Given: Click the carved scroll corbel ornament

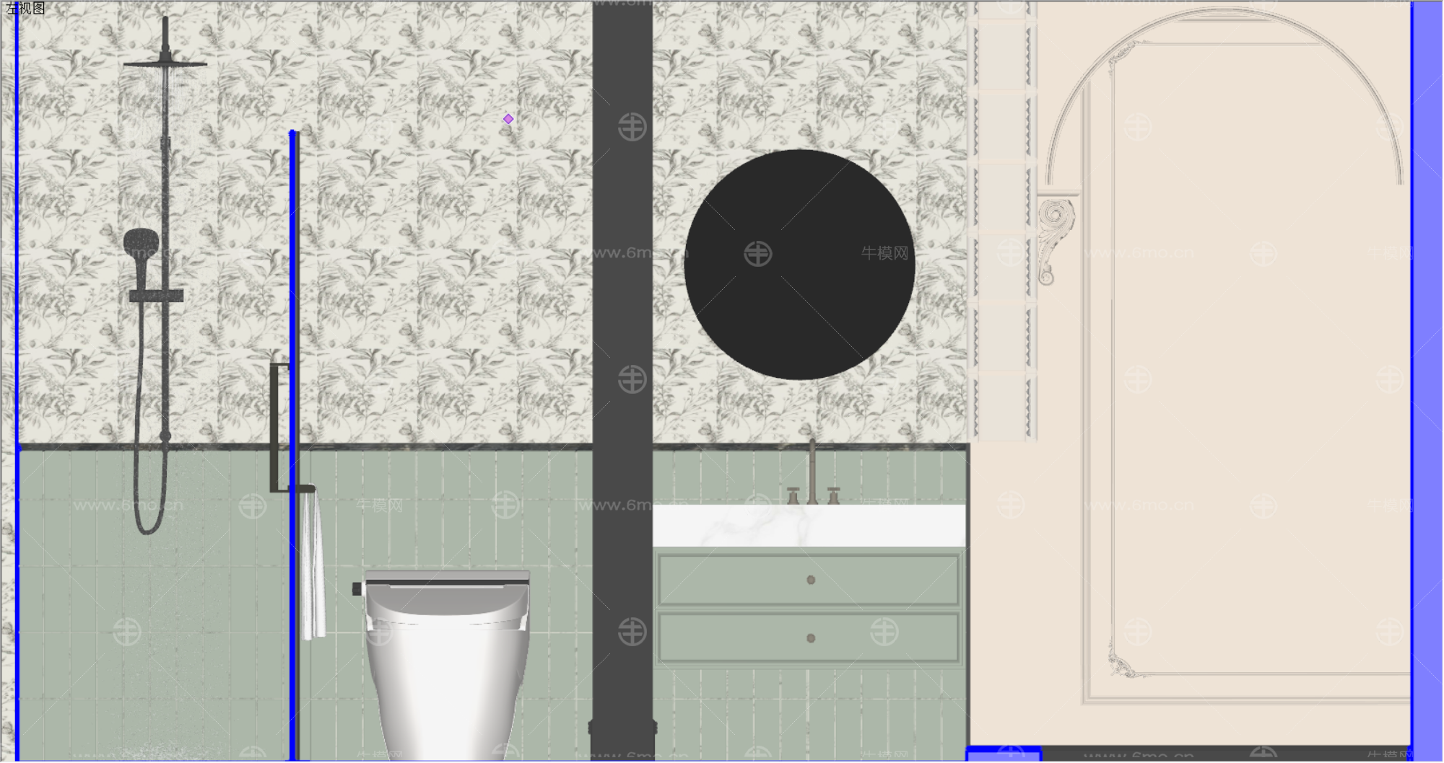Looking at the screenshot, I should pyautogui.click(x=1055, y=238).
